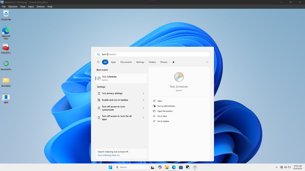Open volume control in system tray
Image resolution: width=305 pixels, height=171 pixels.
tap(285, 167)
